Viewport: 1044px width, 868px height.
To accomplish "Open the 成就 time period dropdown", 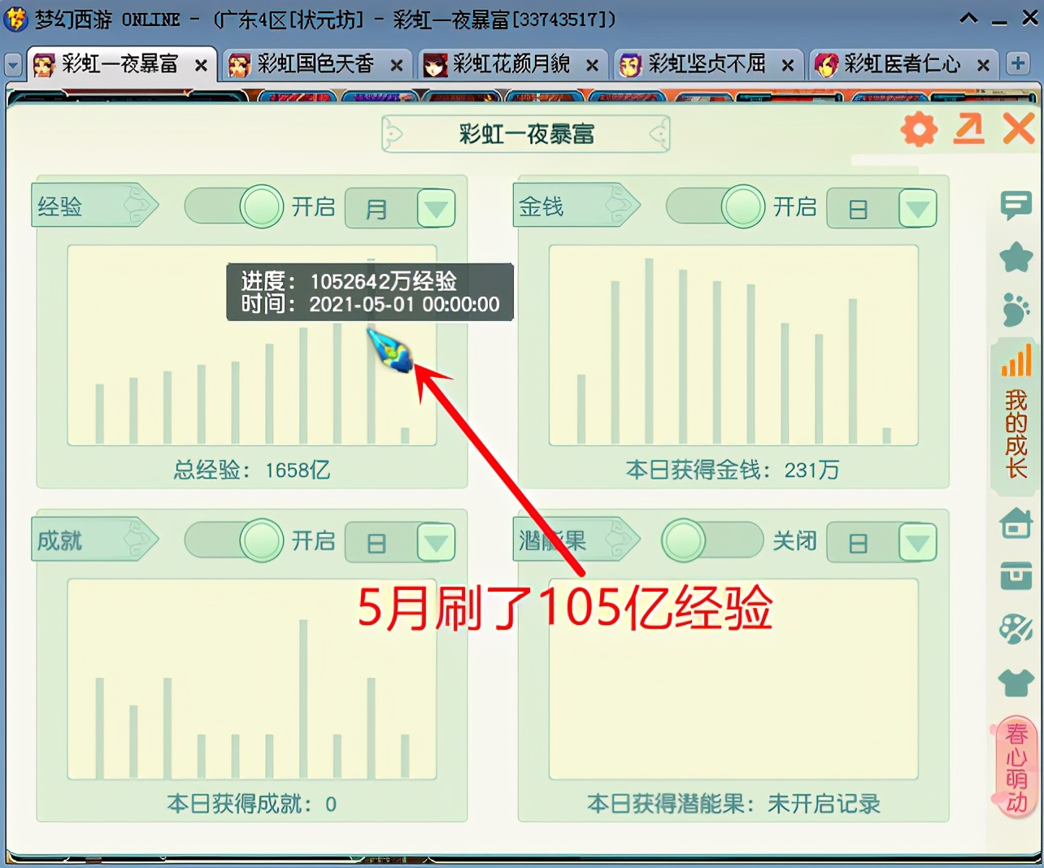I will [436, 543].
